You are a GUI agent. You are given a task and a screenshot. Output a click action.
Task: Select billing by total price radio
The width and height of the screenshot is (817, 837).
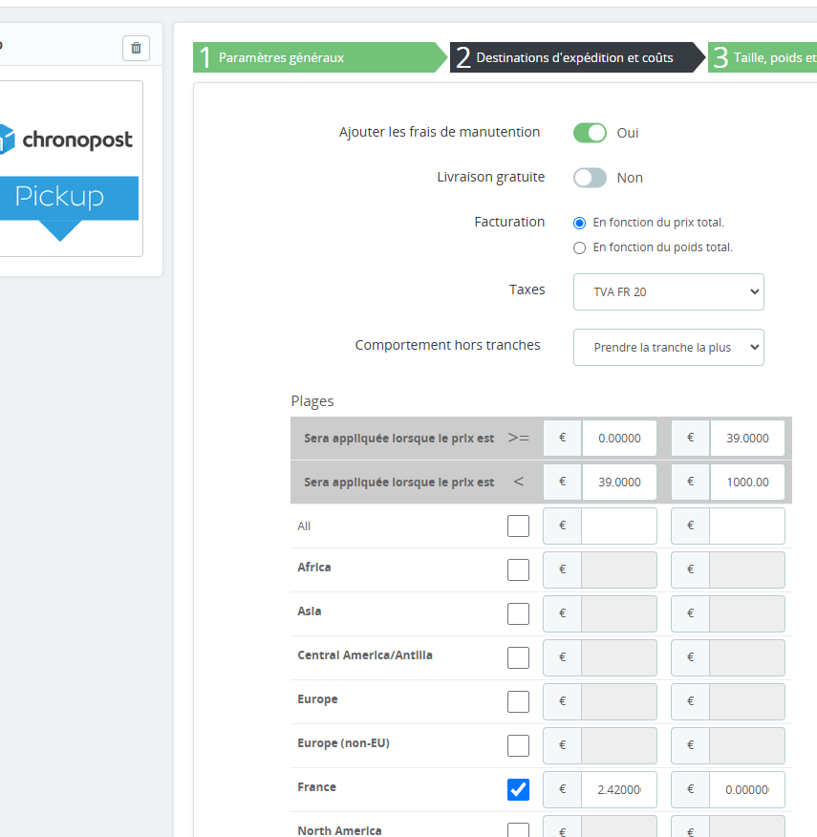point(579,224)
